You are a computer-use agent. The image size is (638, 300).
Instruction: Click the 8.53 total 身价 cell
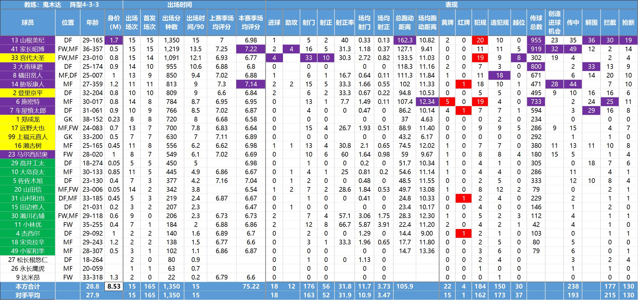(x=114, y=286)
